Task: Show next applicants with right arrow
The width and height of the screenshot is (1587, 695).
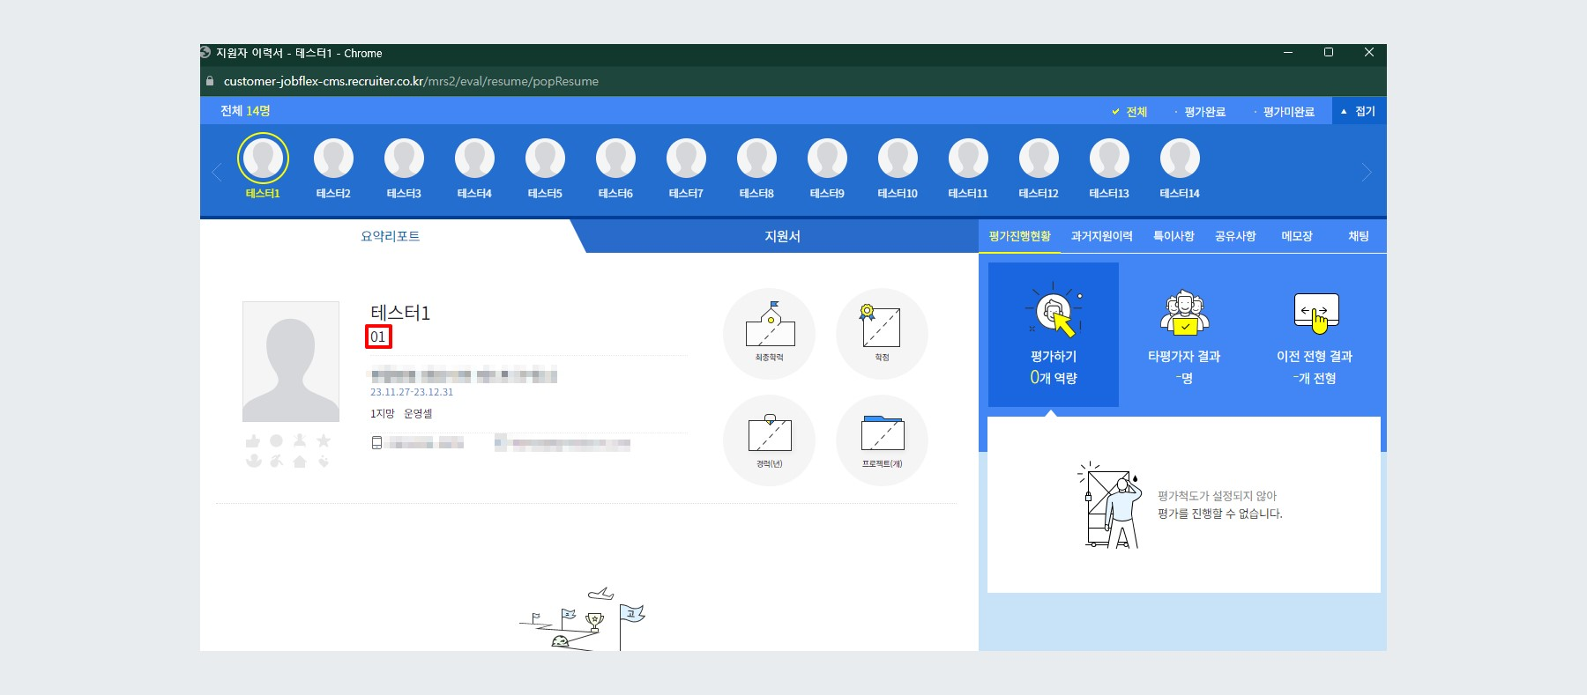Action: (x=1367, y=172)
